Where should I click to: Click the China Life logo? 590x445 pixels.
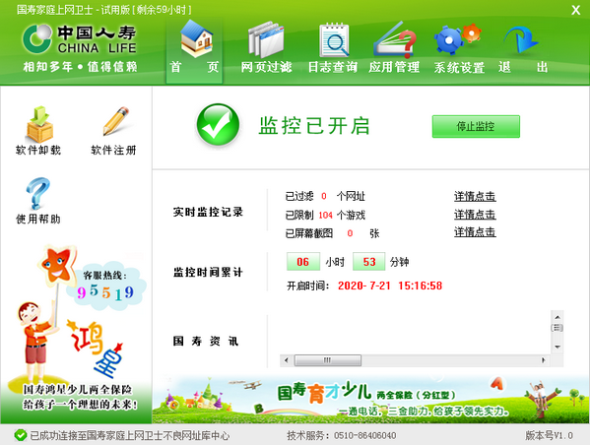79,39
